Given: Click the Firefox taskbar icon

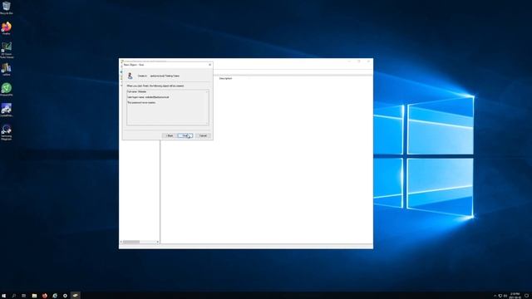Looking at the screenshot, I should (44, 296).
